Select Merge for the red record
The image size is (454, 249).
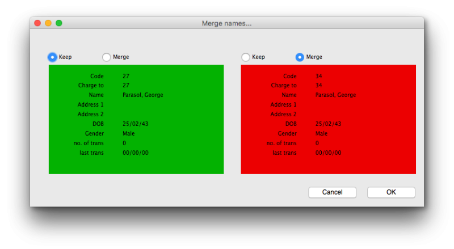click(300, 57)
